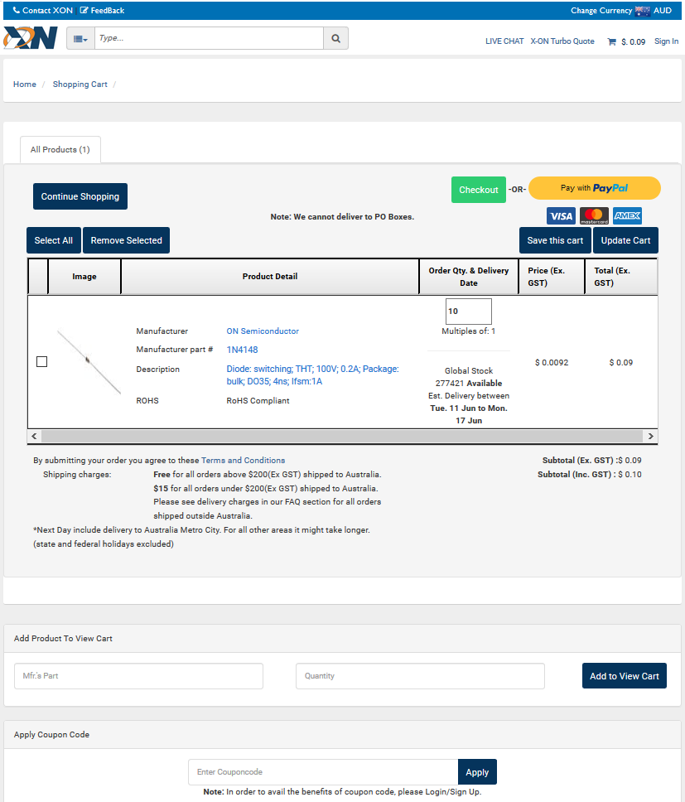This screenshot has width=685, height=802.
Task: Click Select All to mark all cart items
Action: [53, 239]
